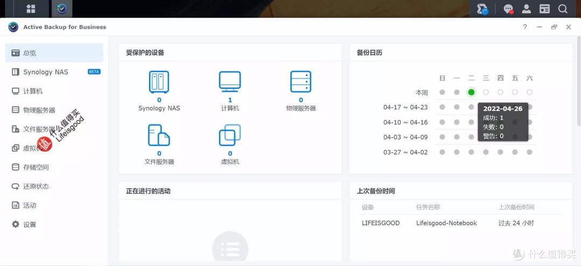Go to 计算机 sidebar page
This screenshot has height=266, width=581.
54,91
